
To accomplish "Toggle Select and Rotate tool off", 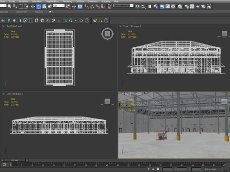I will (x=38, y=6).
